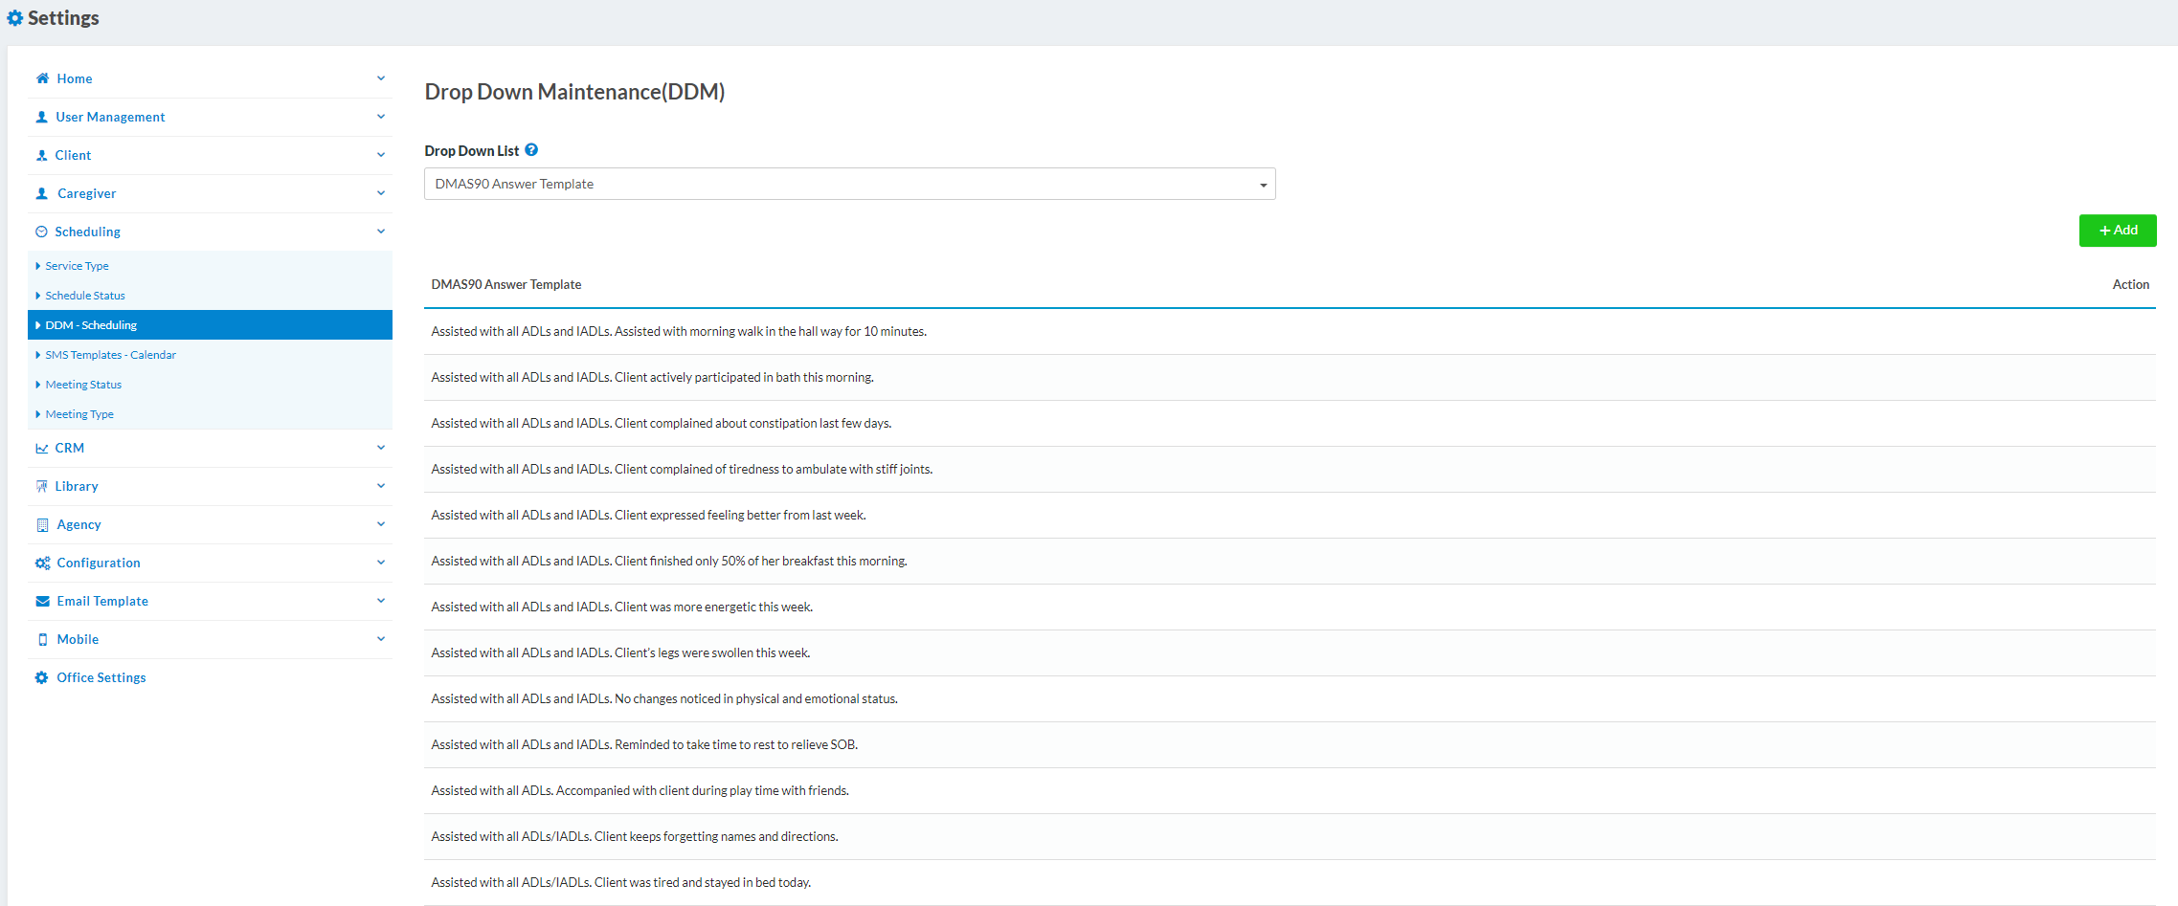The image size is (2178, 906).
Task: Click the Office Settings gear icon
Action: [x=42, y=677]
